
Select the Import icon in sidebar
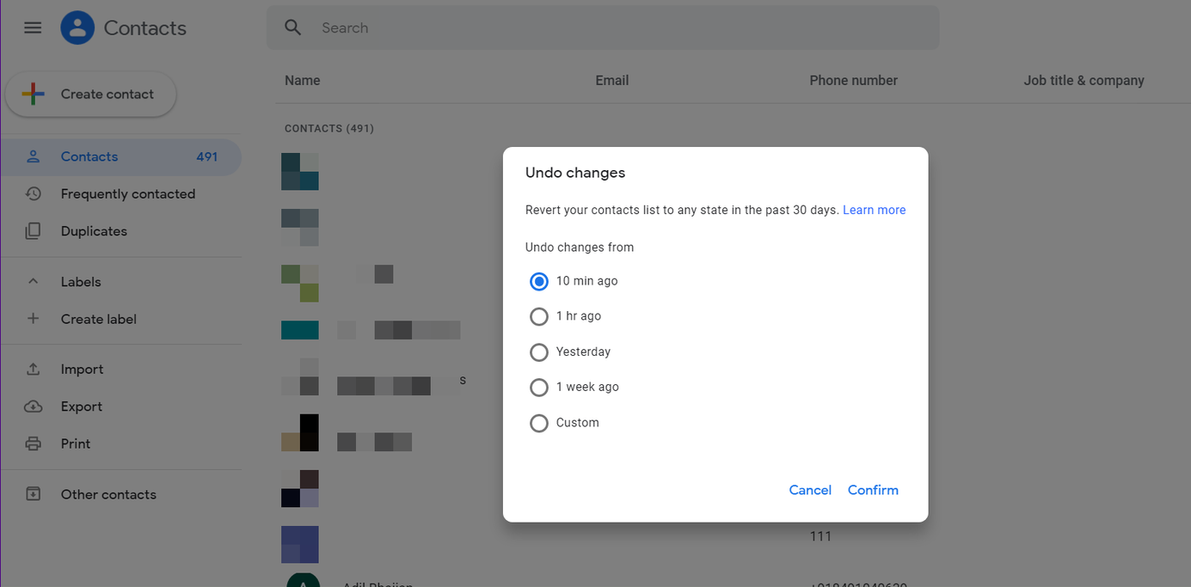(x=33, y=368)
